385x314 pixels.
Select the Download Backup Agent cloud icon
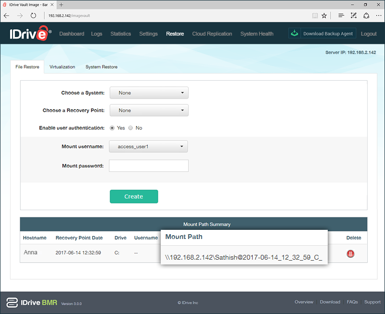click(295, 33)
